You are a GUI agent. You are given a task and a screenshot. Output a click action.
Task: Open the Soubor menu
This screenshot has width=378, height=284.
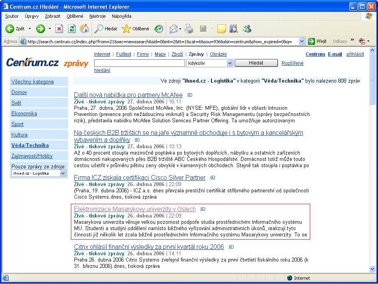click(12, 16)
